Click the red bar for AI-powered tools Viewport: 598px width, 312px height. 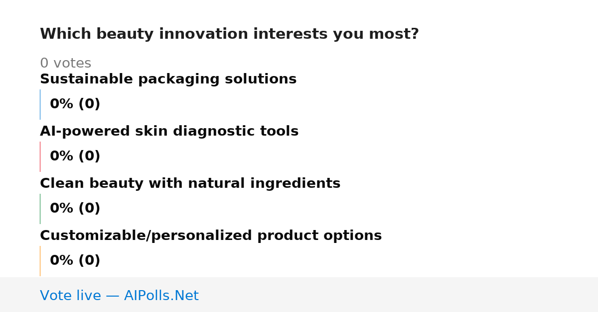40,156
